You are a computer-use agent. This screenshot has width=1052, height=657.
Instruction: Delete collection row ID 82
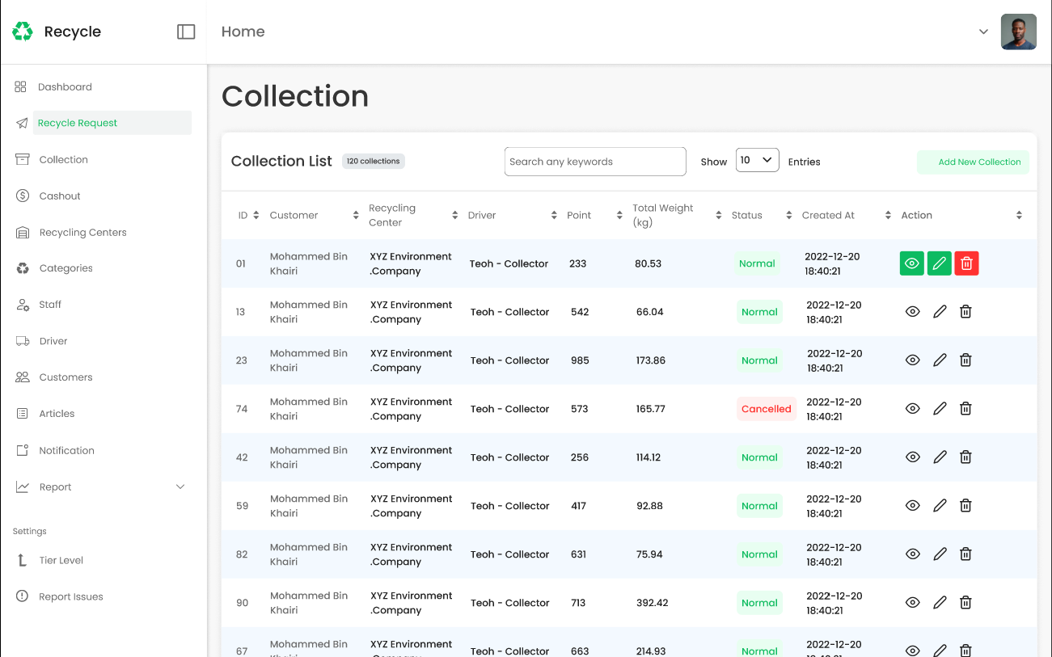pyautogui.click(x=965, y=554)
